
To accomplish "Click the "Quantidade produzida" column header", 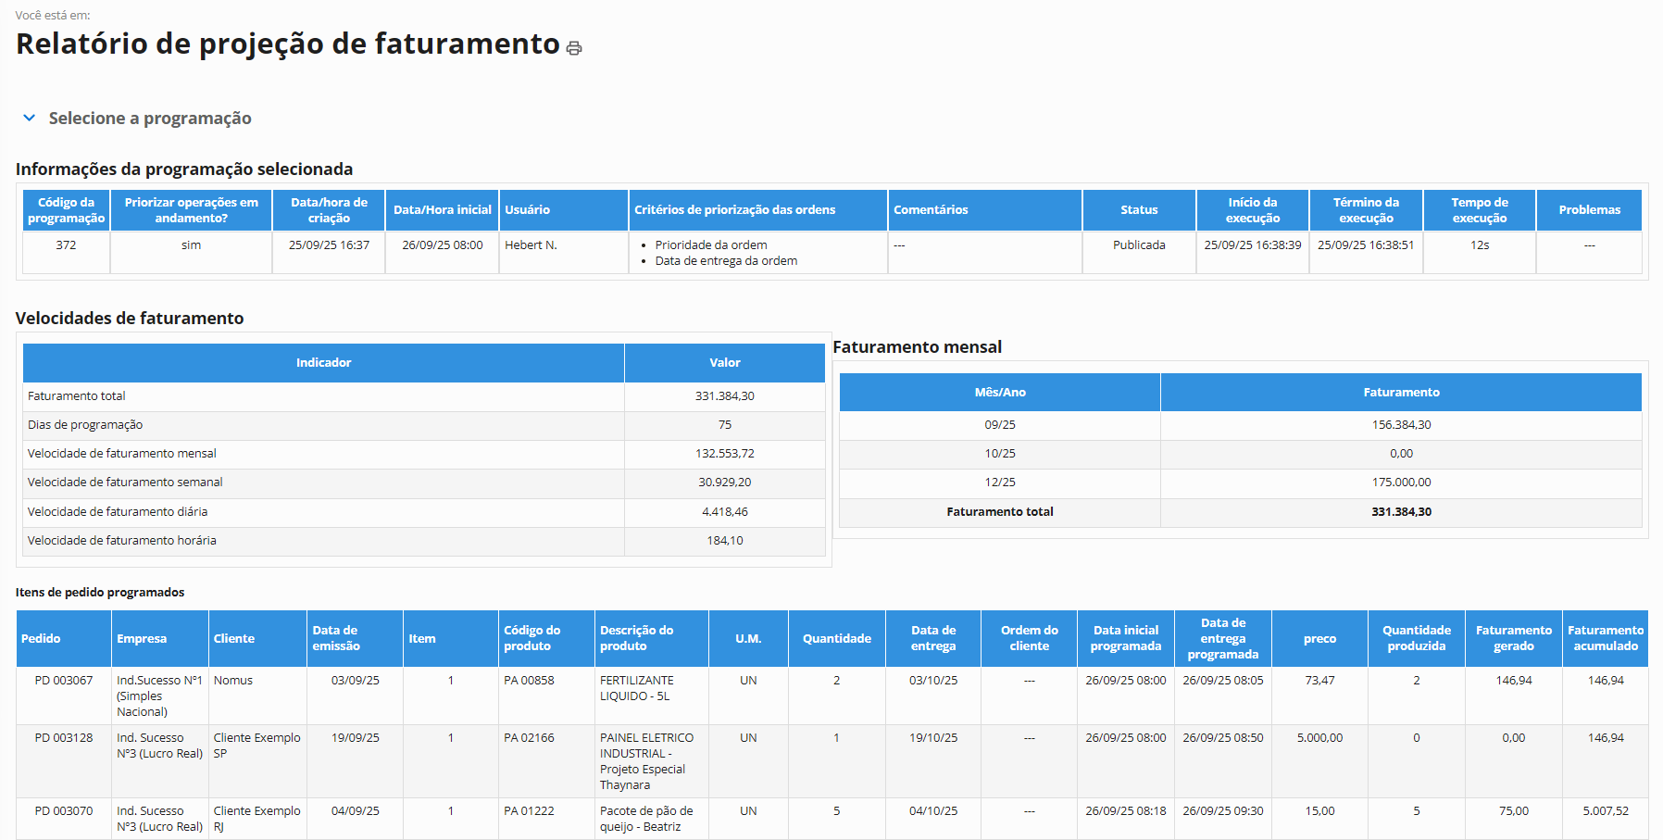I will tap(1416, 638).
